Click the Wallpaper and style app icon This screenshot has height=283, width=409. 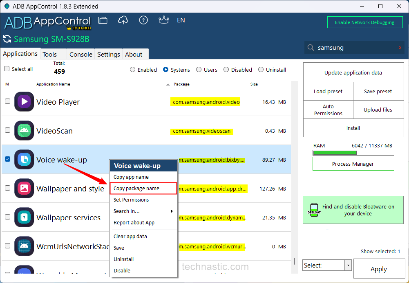click(x=24, y=189)
